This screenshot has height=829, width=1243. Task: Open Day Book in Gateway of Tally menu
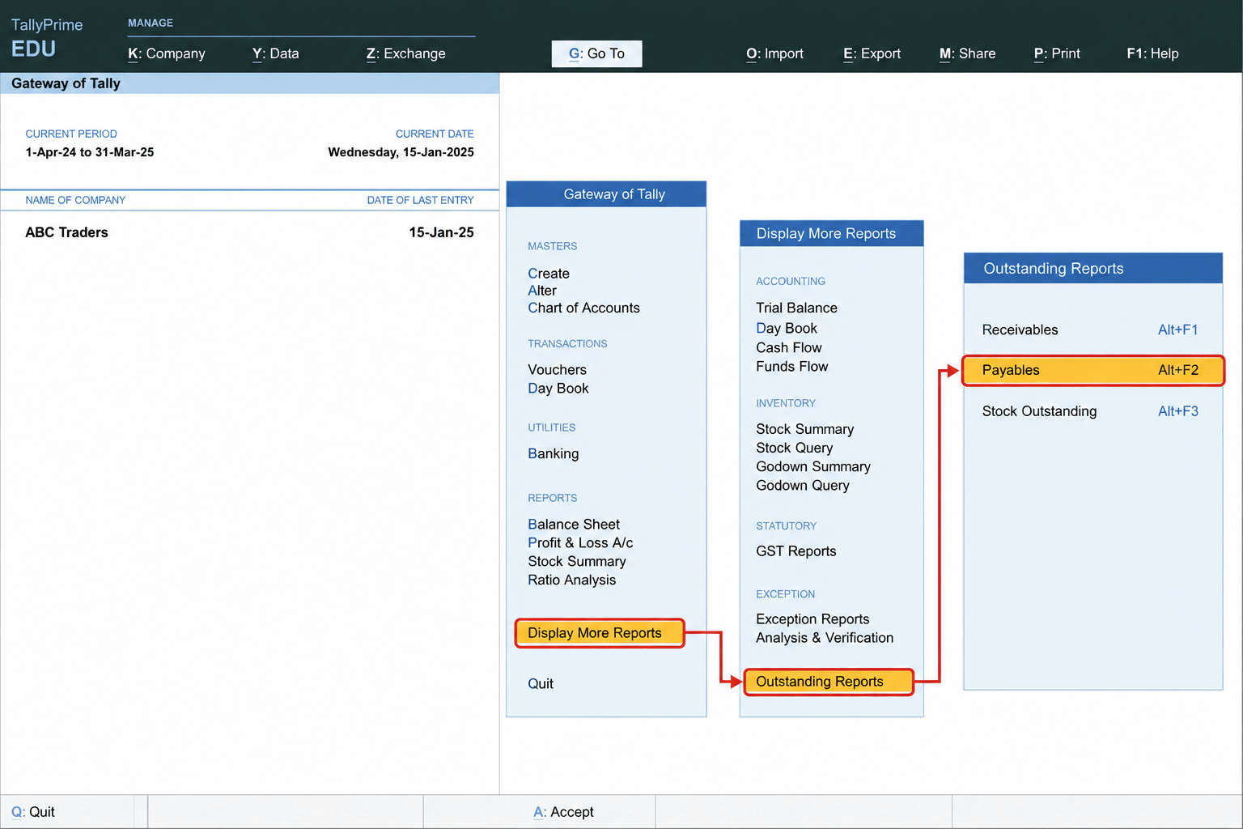point(558,389)
